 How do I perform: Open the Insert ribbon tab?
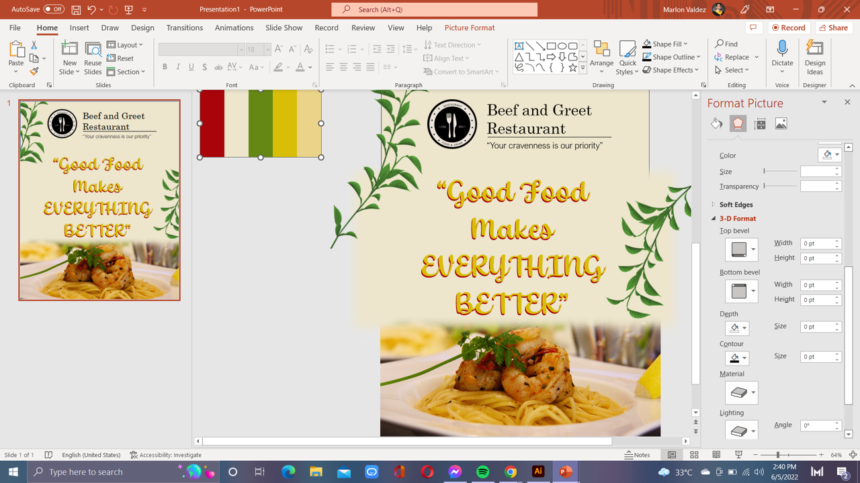click(x=79, y=28)
